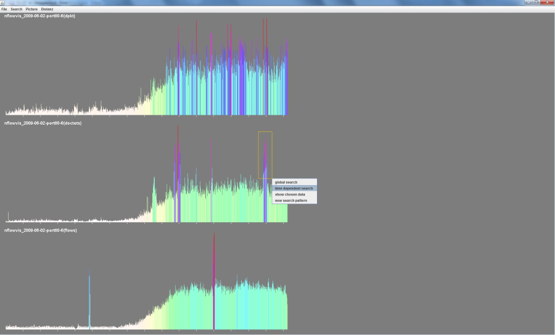Open the File menu
Image resolution: width=555 pixels, height=335 pixels.
4,9
